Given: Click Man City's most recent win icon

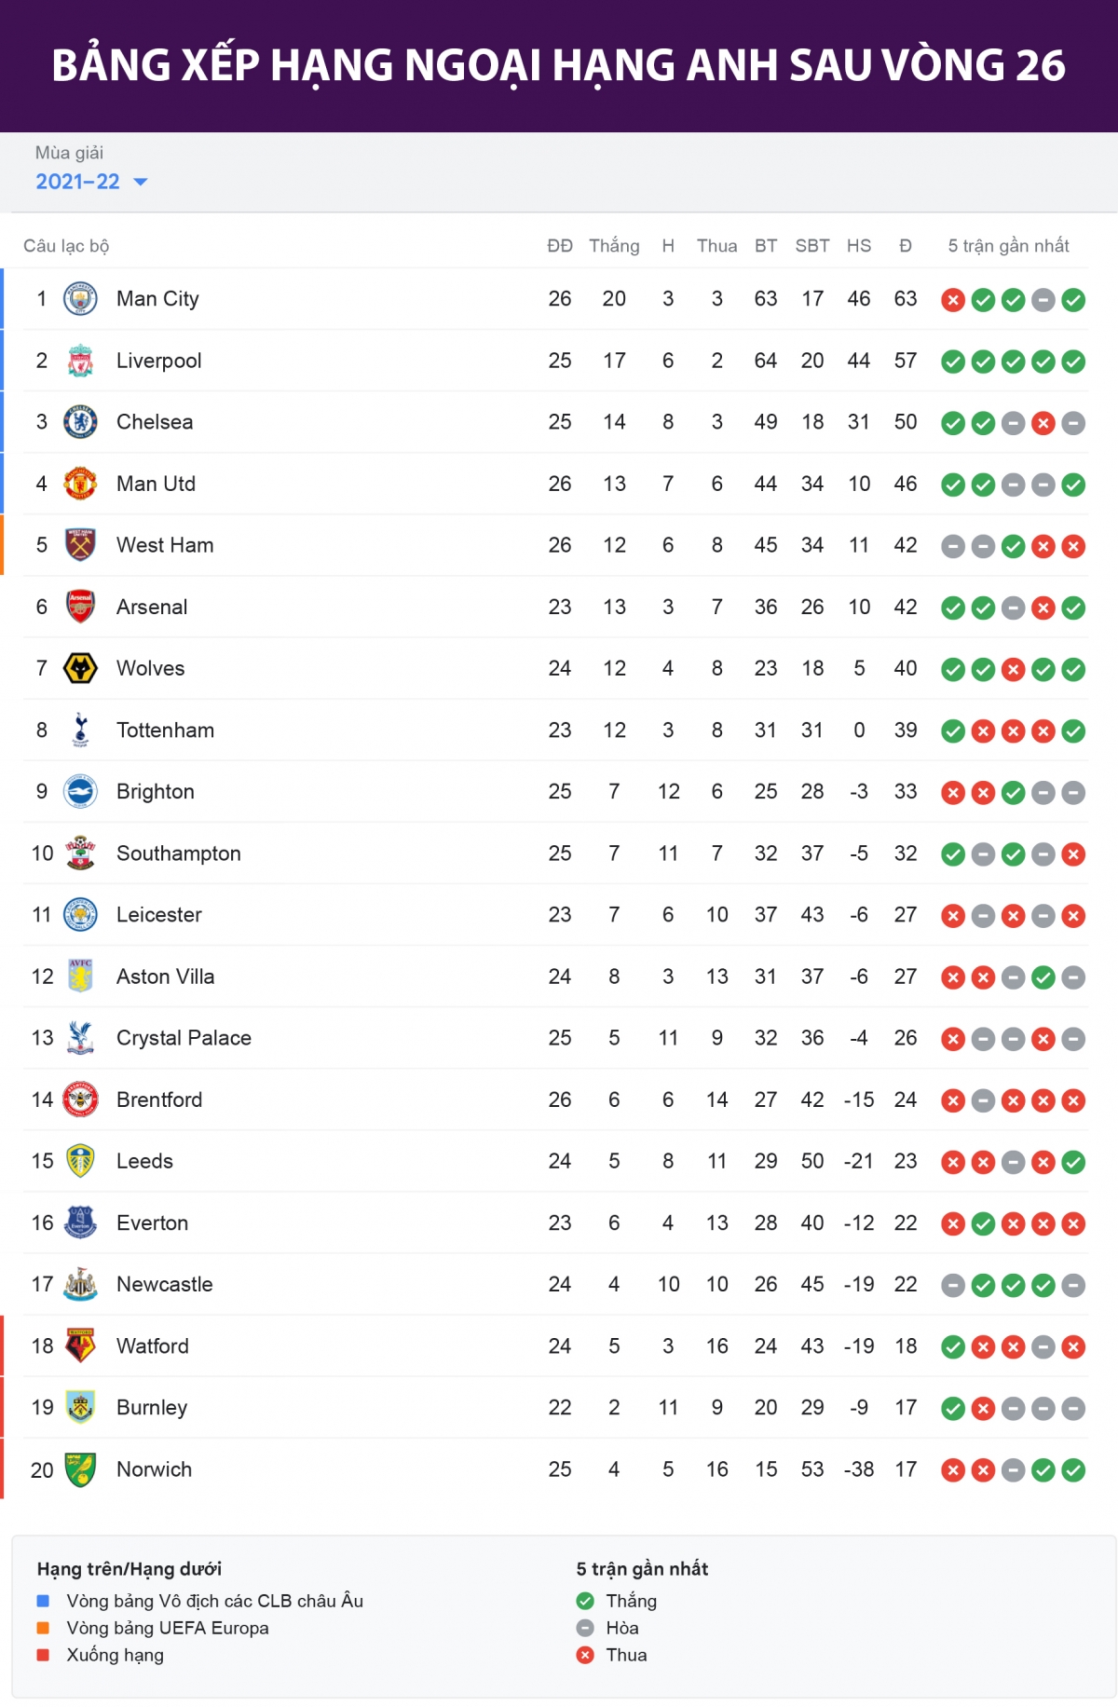Looking at the screenshot, I should (1073, 300).
